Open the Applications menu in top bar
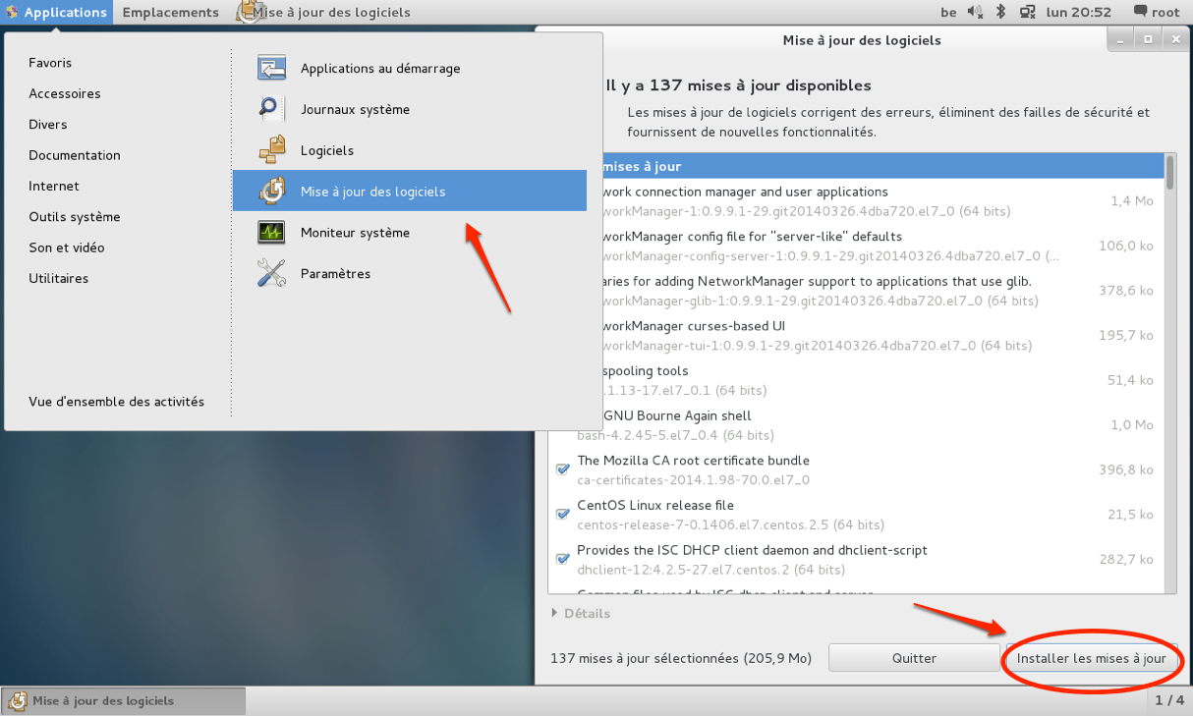Image resolution: width=1193 pixels, height=716 pixels. (x=57, y=12)
